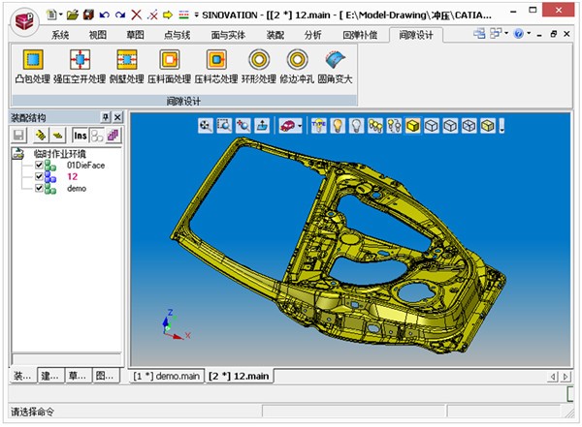Screen dimensions: 582x427
Task: Switch to the [1 *] demo.main document tab
Action: tap(167, 376)
